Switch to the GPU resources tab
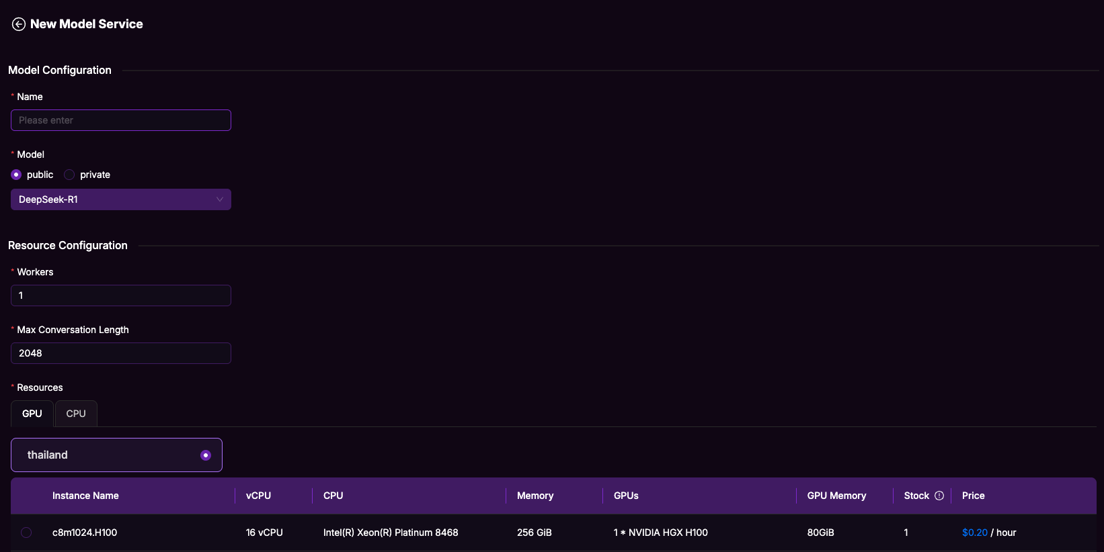This screenshot has height=552, width=1104. (x=32, y=414)
